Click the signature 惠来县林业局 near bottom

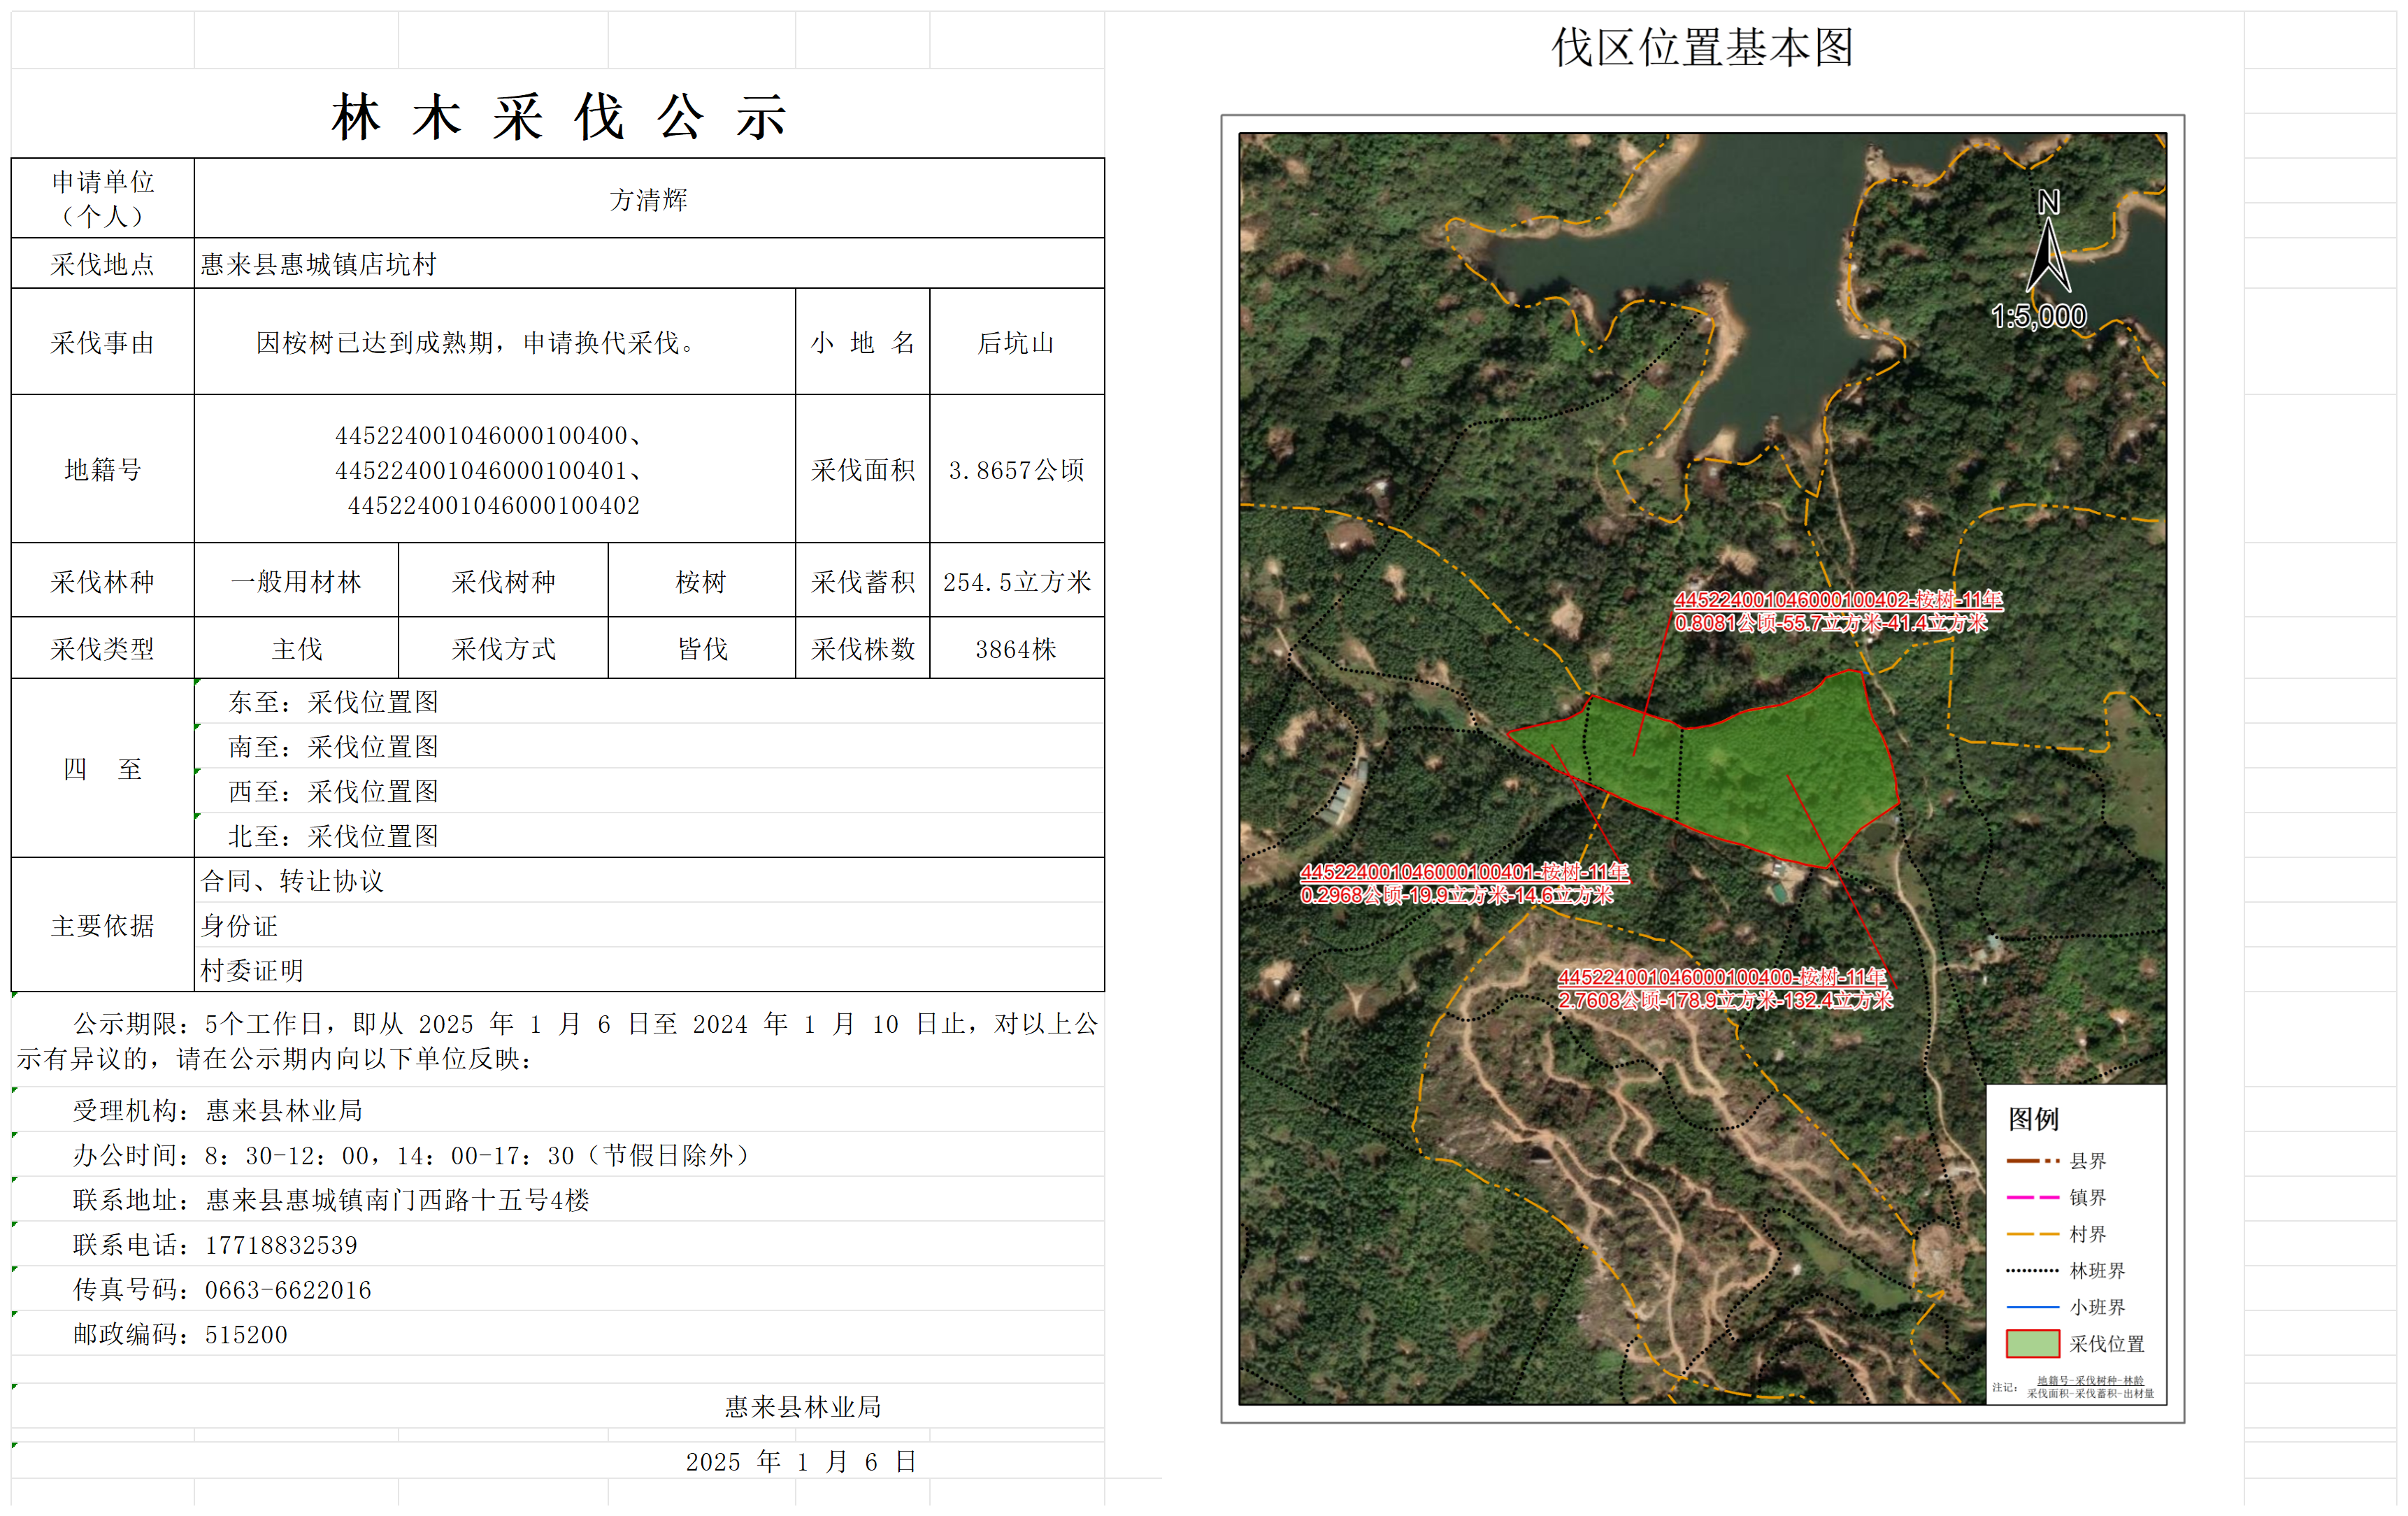(x=803, y=1407)
